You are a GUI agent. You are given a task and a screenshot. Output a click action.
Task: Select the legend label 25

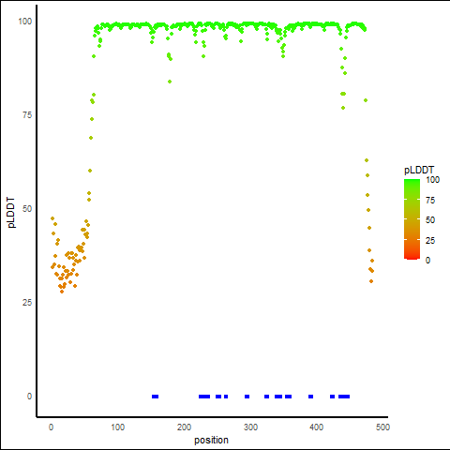coord(430,240)
